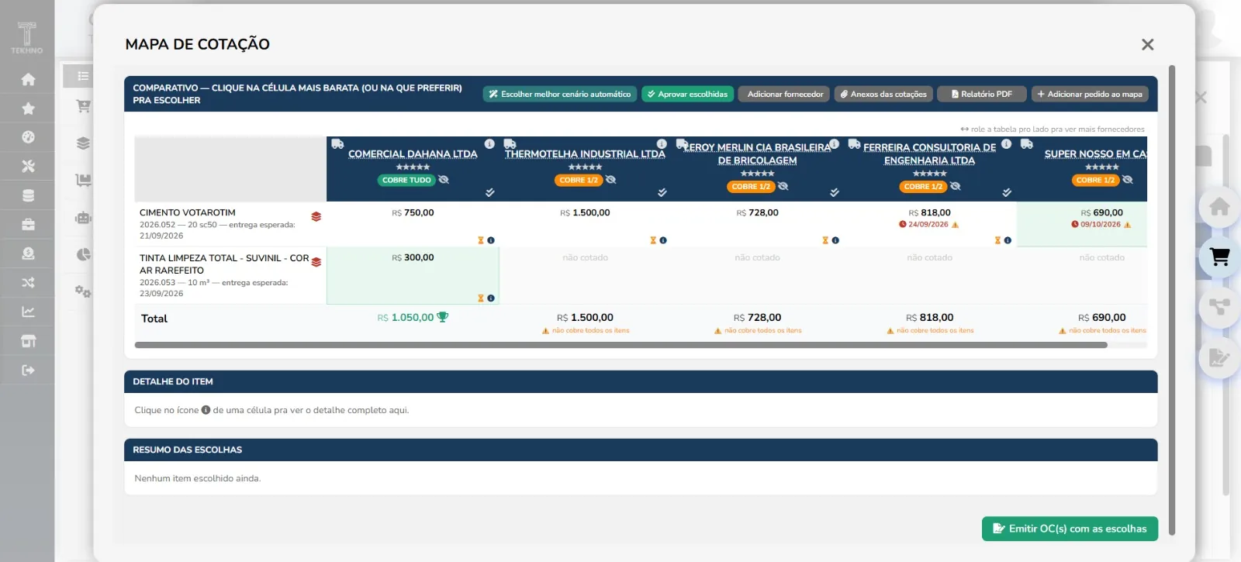Click the logout icon in the sidebar
Screen dimensions: 1241x562
click(28, 371)
